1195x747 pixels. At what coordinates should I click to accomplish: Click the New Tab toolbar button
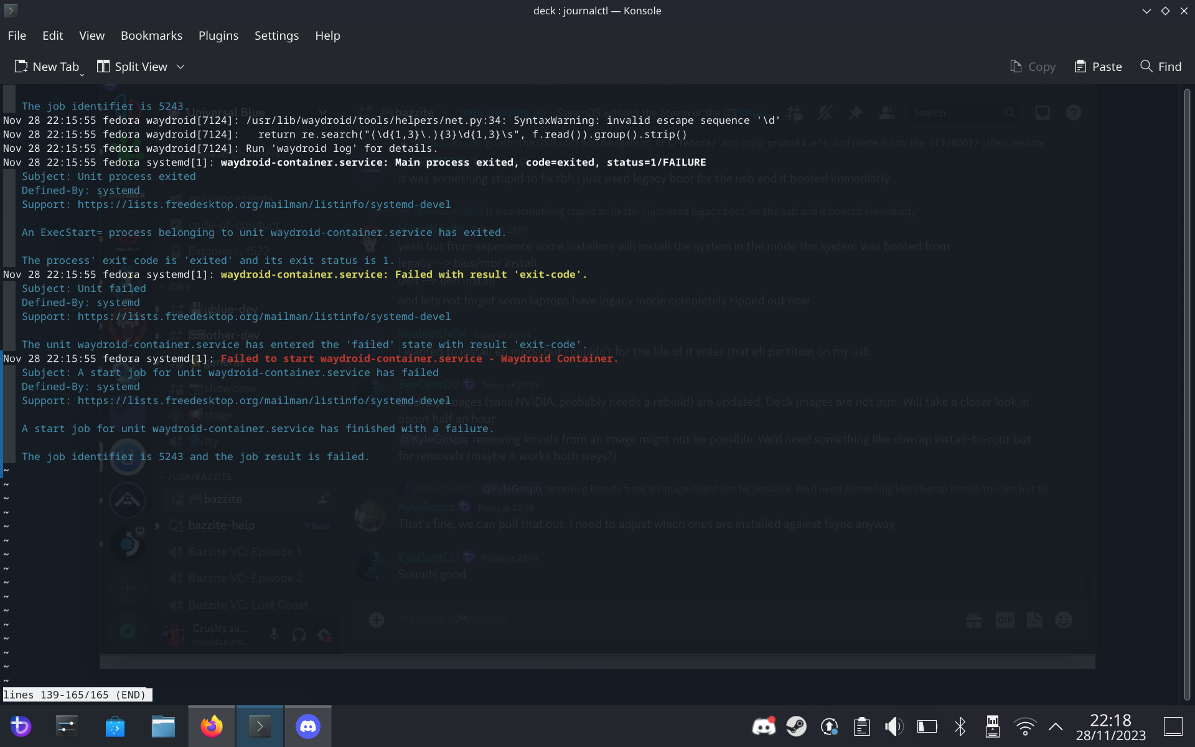[47, 67]
